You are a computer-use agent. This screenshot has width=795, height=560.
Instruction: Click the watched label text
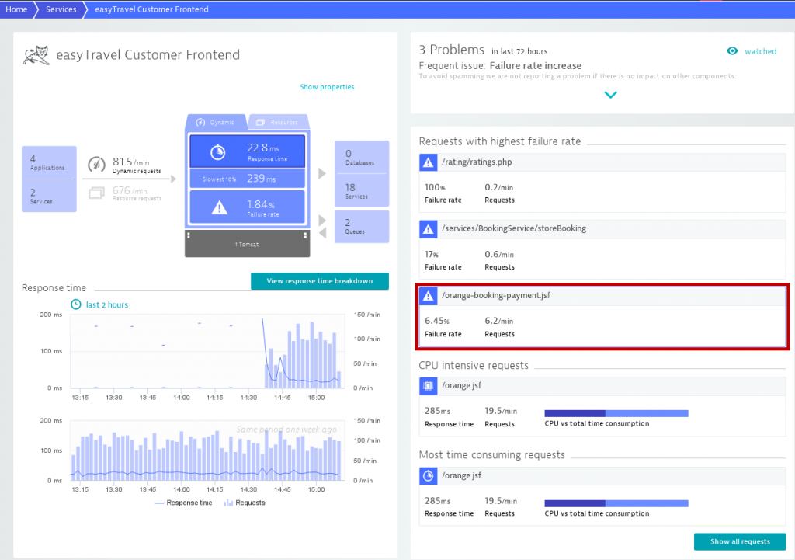pos(760,51)
